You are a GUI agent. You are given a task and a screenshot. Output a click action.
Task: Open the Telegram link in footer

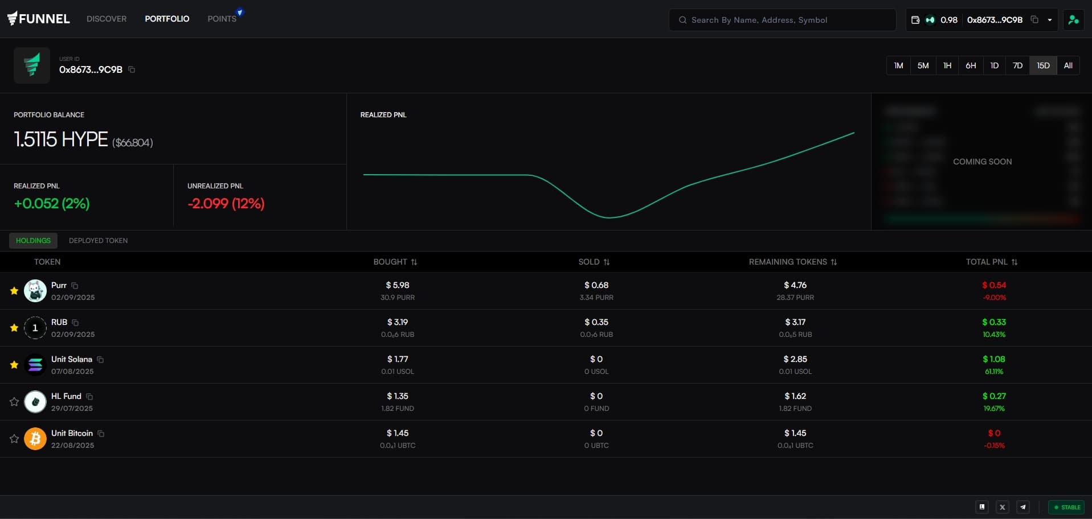click(x=1023, y=507)
